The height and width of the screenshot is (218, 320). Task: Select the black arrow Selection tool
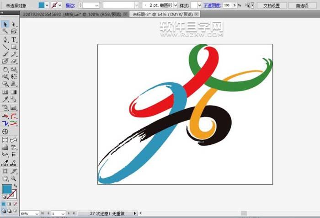[5, 24]
